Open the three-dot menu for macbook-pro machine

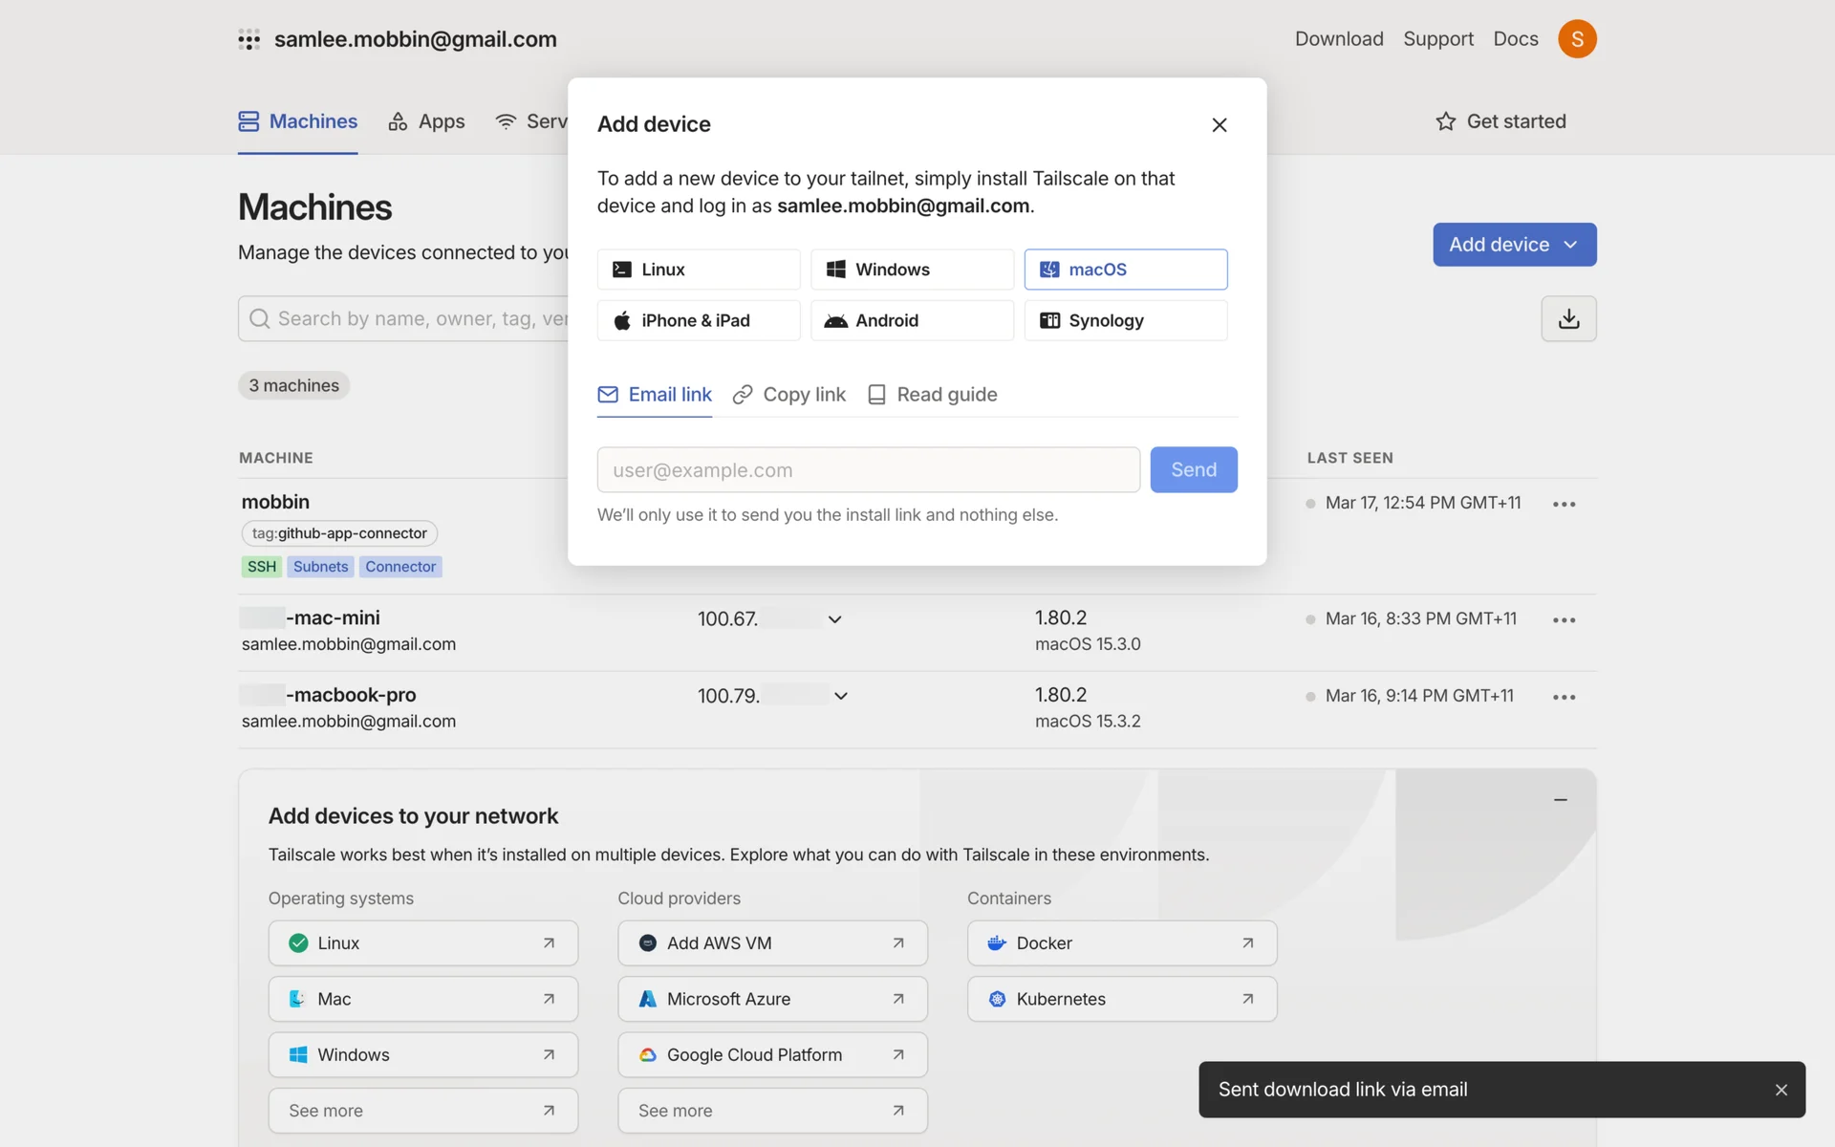(x=1564, y=697)
